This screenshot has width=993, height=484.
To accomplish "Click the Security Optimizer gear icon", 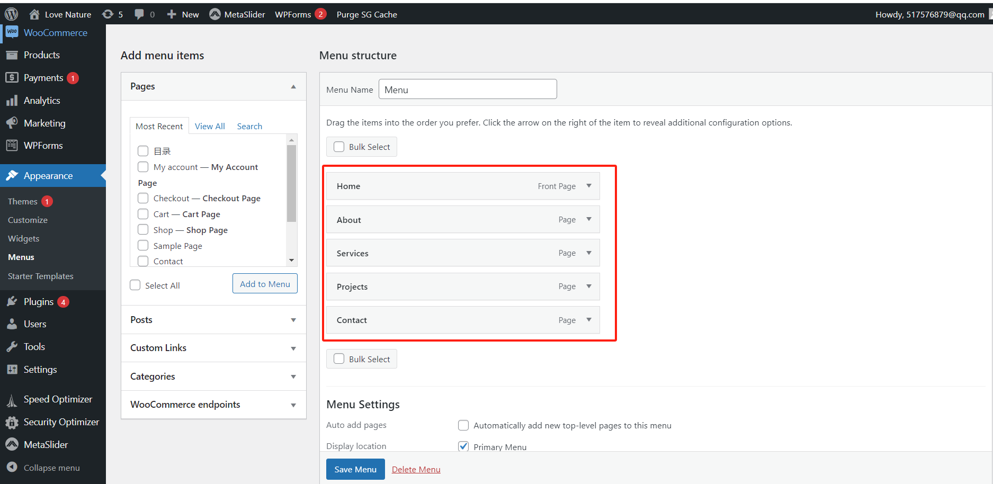I will tap(12, 423).
